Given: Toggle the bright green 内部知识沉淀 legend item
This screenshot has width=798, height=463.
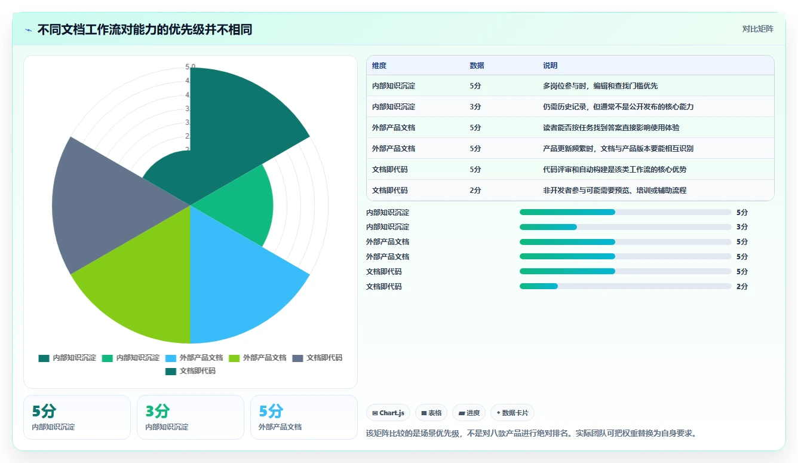Looking at the screenshot, I should coord(130,358).
